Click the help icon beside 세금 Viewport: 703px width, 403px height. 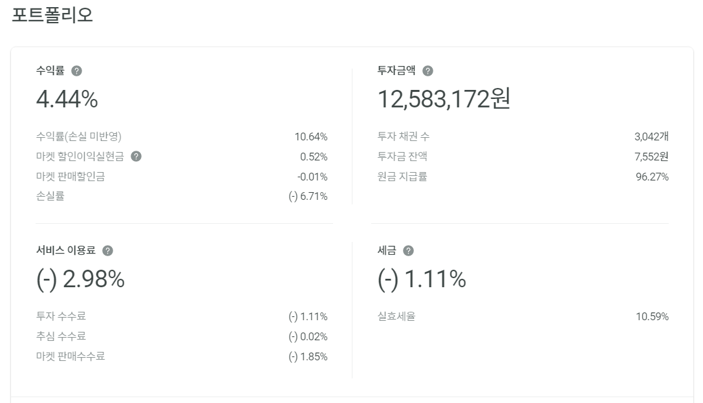tap(408, 250)
